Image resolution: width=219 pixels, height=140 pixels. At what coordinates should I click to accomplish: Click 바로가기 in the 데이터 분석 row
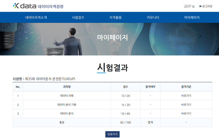(x=186, y=114)
